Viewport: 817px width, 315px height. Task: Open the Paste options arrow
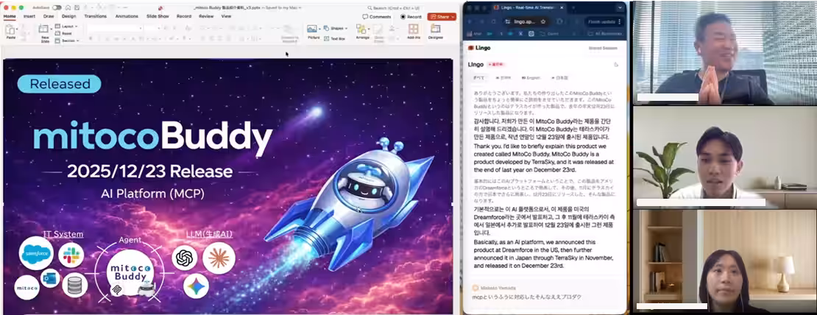[18, 29]
